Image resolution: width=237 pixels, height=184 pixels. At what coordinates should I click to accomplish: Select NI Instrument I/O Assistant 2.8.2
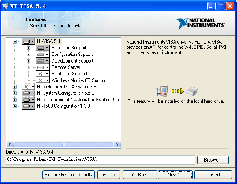click(x=68, y=87)
